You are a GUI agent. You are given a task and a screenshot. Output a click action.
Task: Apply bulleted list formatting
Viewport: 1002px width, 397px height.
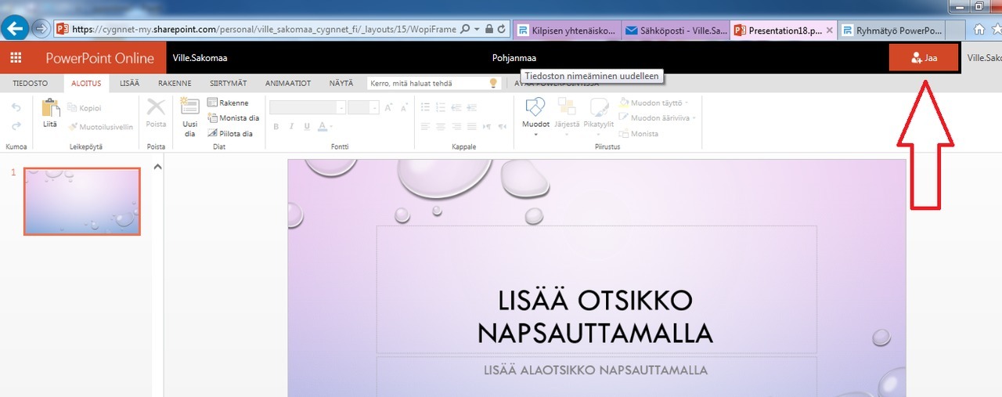(x=426, y=107)
